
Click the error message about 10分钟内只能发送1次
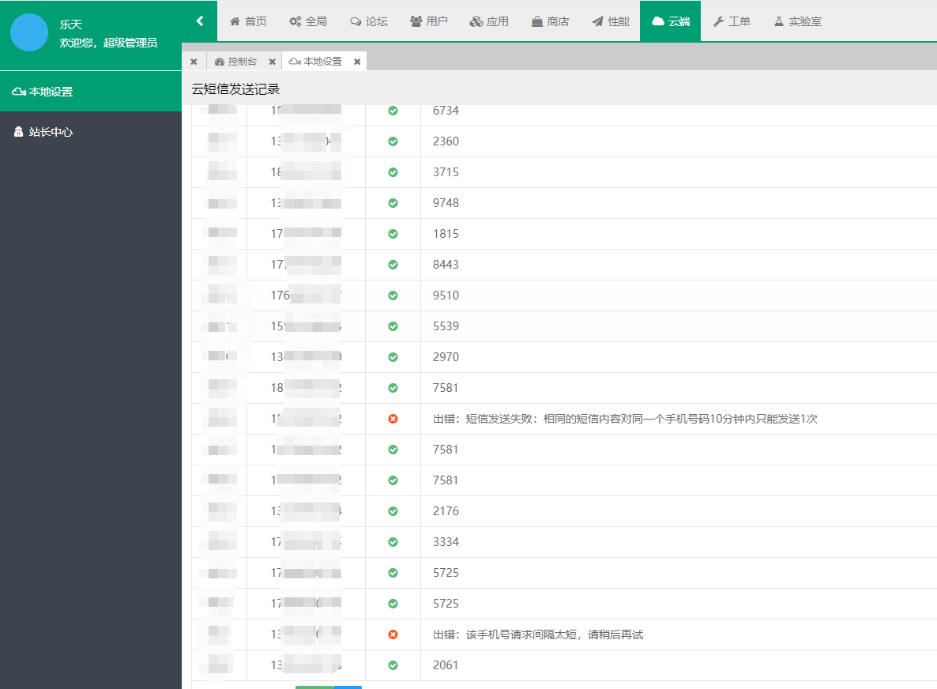(x=625, y=419)
